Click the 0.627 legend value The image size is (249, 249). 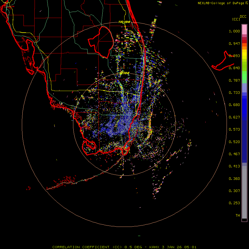click(x=234, y=117)
